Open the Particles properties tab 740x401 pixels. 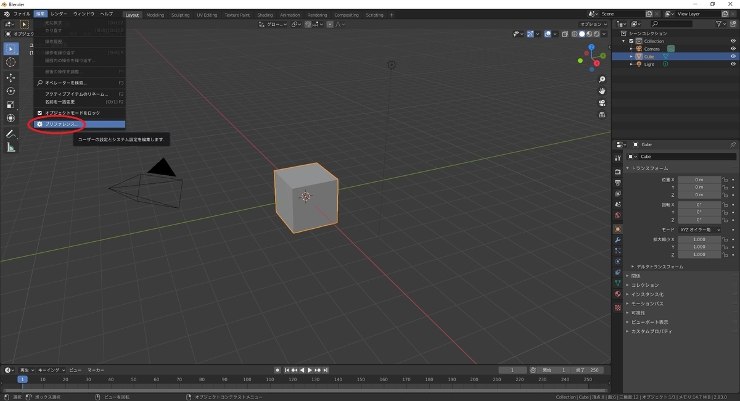(x=617, y=250)
